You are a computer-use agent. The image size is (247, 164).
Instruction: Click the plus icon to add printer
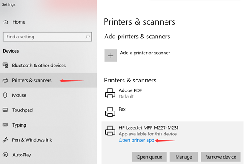tap(111, 56)
